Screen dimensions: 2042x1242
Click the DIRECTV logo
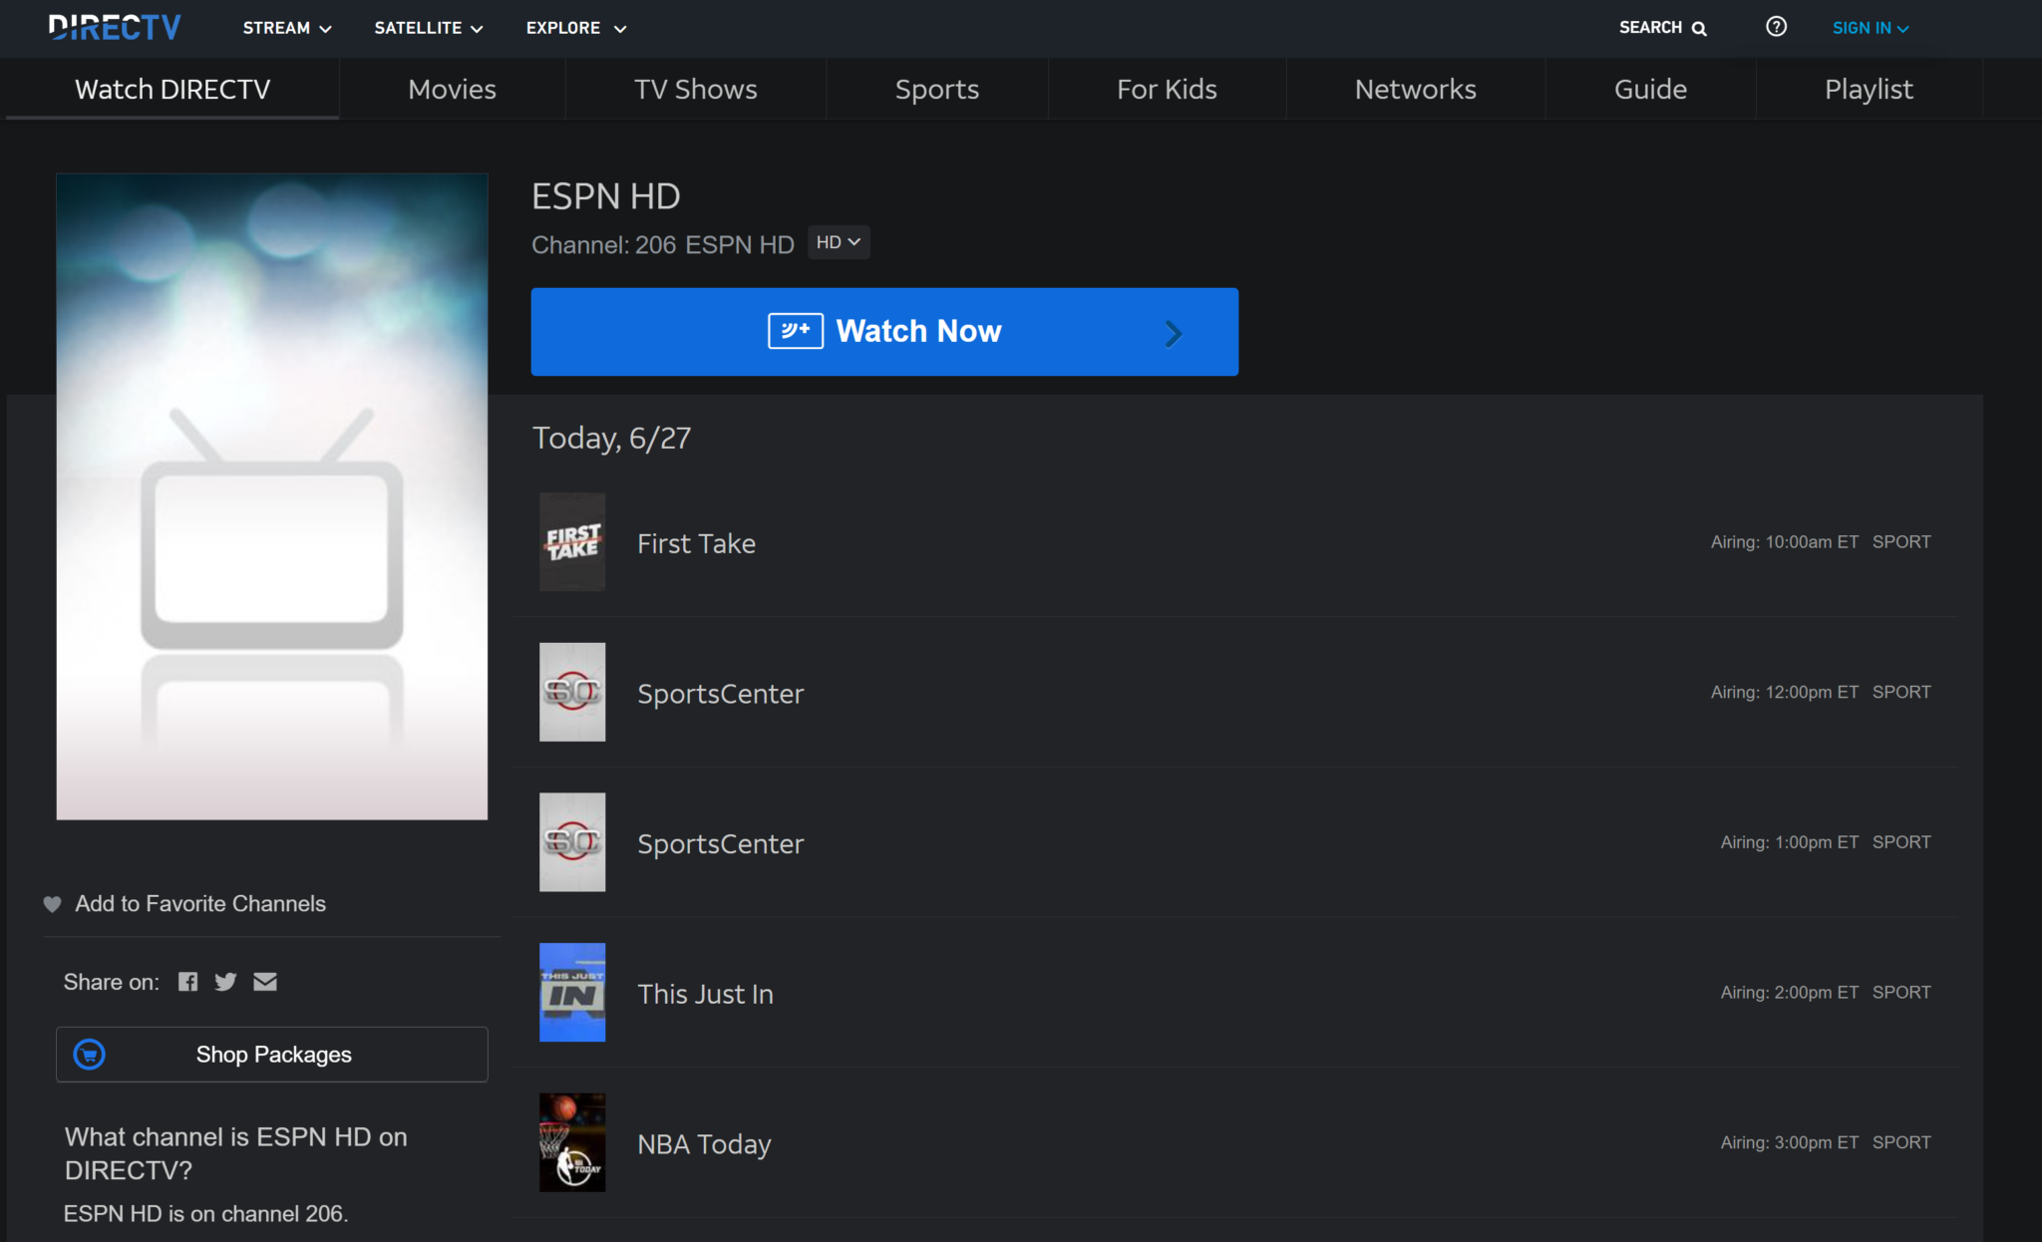coord(115,27)
